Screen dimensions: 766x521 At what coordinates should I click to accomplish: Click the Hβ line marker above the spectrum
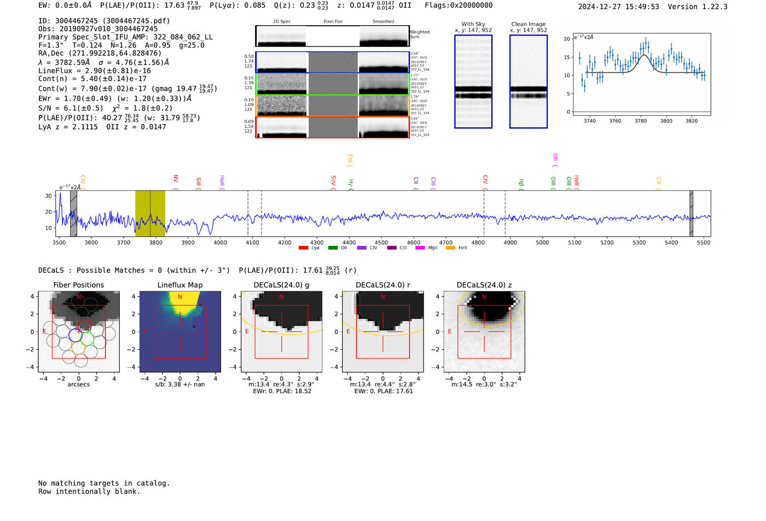click(521, 184)
